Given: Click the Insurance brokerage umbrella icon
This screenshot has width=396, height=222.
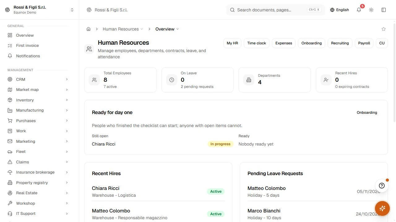Looking at the screenshot, I should point(10,172).
